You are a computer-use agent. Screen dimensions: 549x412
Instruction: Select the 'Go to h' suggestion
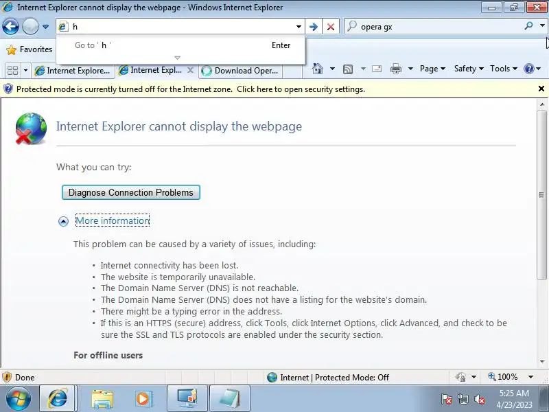[180, 45]
